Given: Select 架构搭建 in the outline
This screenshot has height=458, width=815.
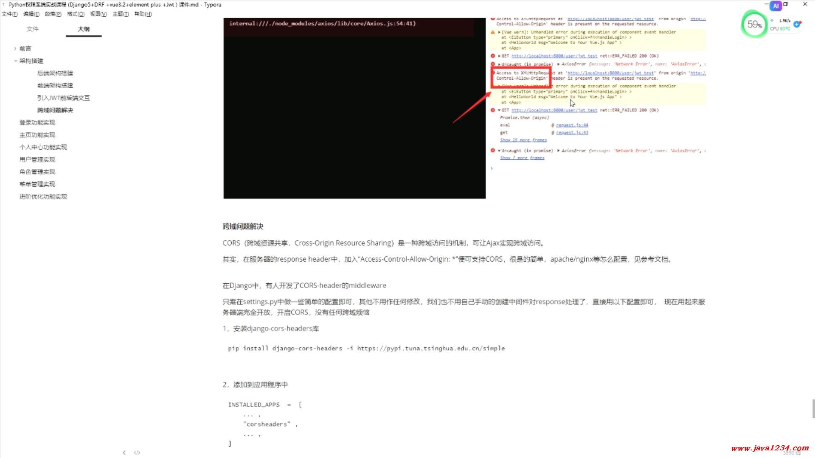Looking at the screenshot, I should (x=31, y=61).
